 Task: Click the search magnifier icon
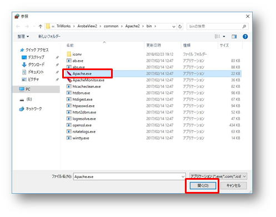coord(244,27)
